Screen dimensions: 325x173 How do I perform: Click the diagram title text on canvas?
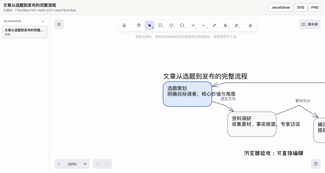click(205, 76)
